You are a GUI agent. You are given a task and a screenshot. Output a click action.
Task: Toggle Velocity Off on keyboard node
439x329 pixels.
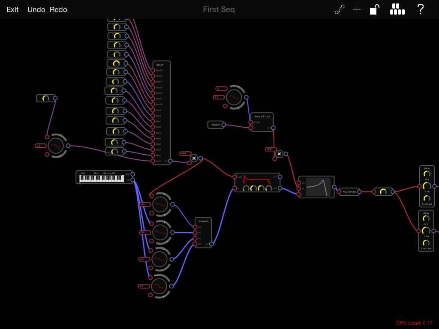point(109,173)
